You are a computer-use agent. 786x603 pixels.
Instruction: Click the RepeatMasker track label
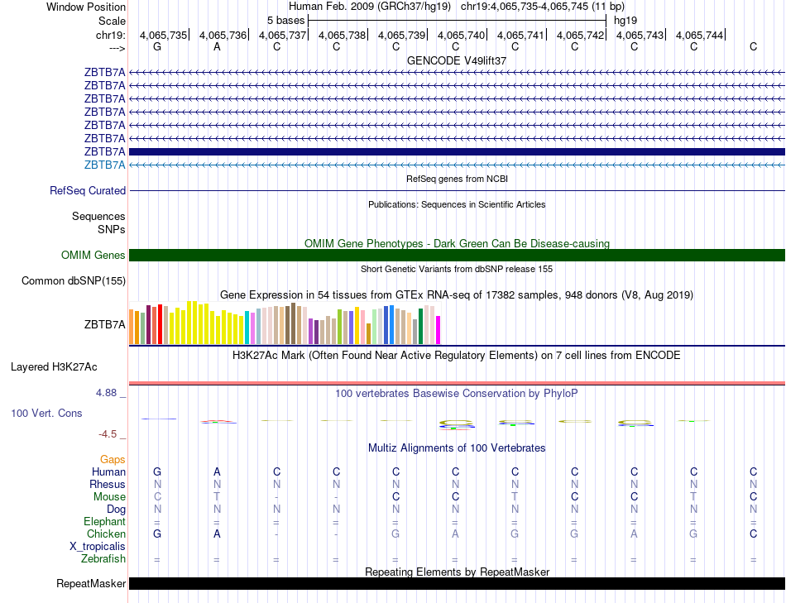click(91, 583)
